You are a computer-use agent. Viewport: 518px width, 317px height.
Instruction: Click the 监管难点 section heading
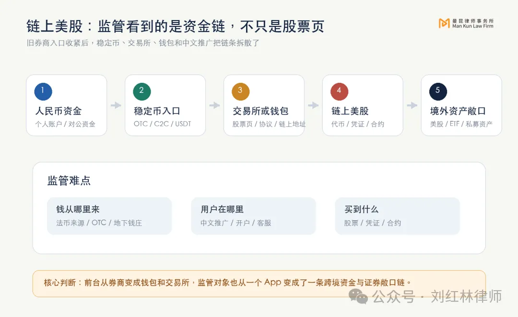69,181
